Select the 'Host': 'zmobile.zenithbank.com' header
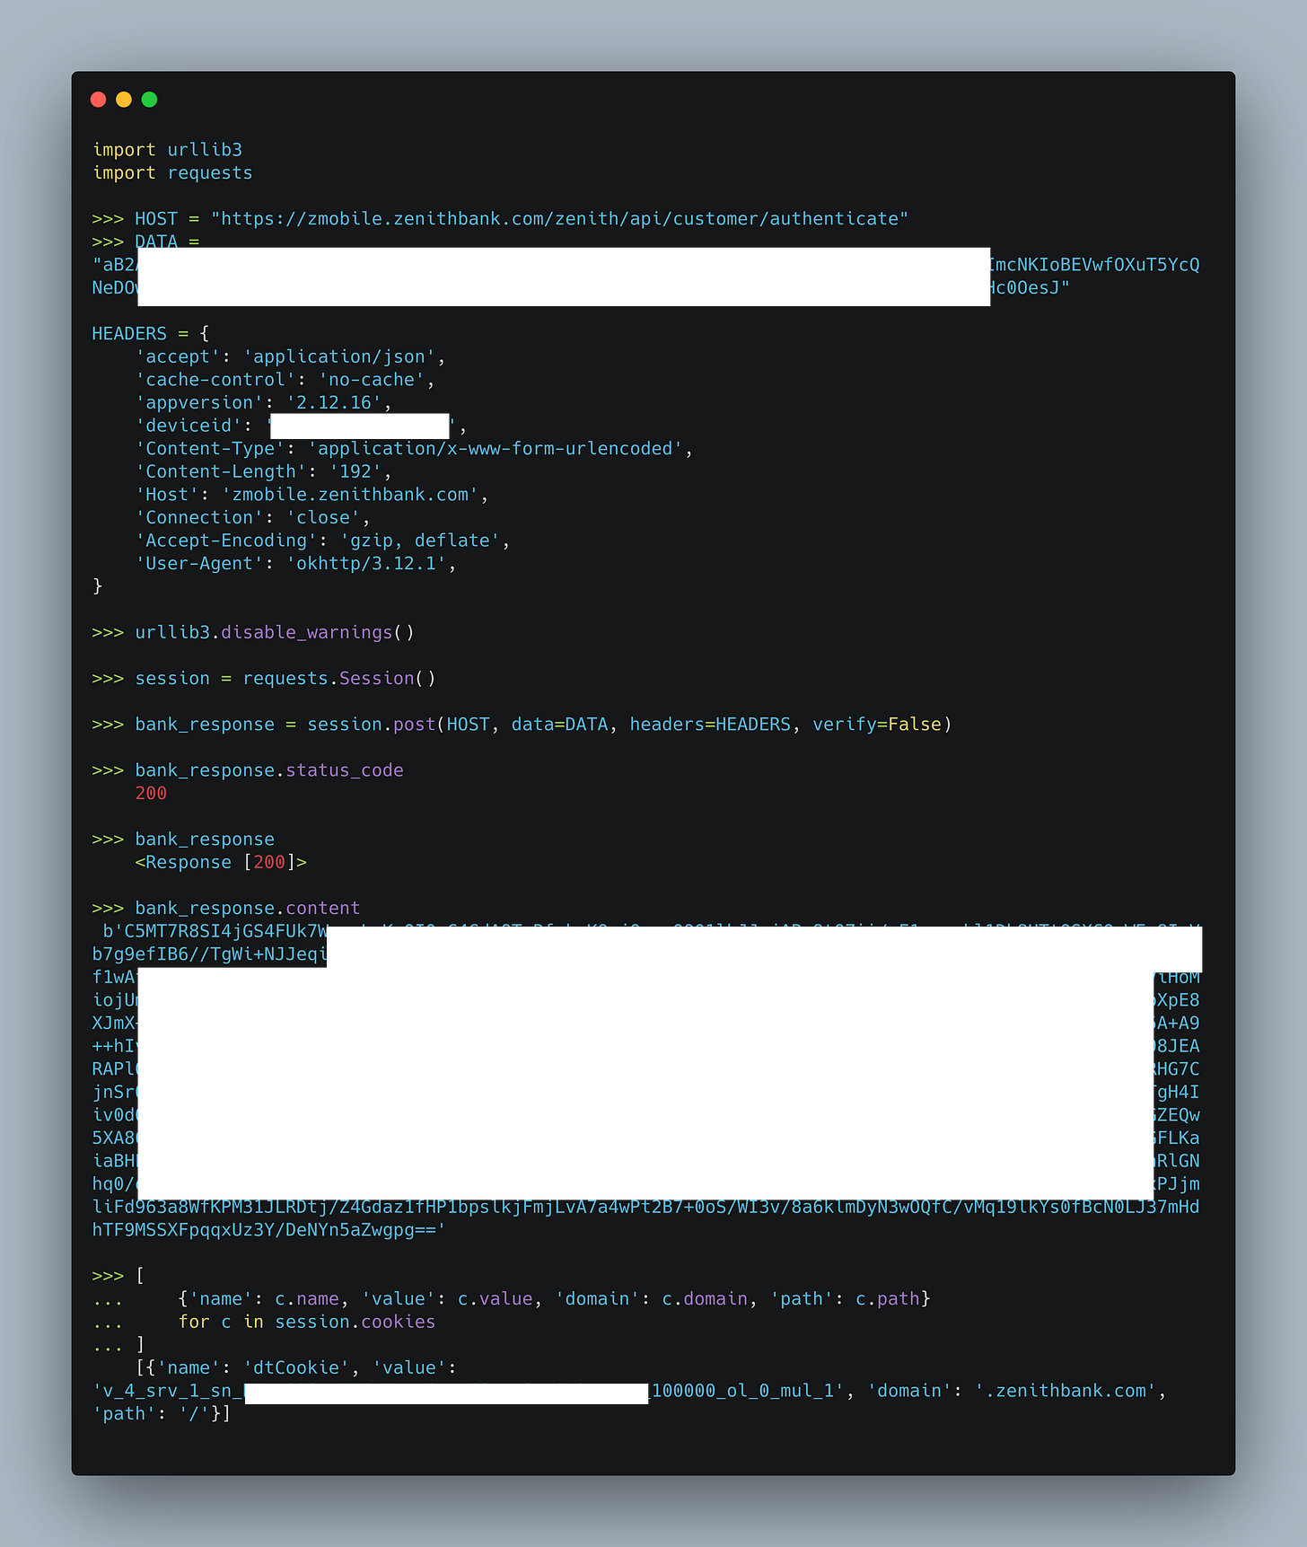1307x1547 pixels. 312,495
